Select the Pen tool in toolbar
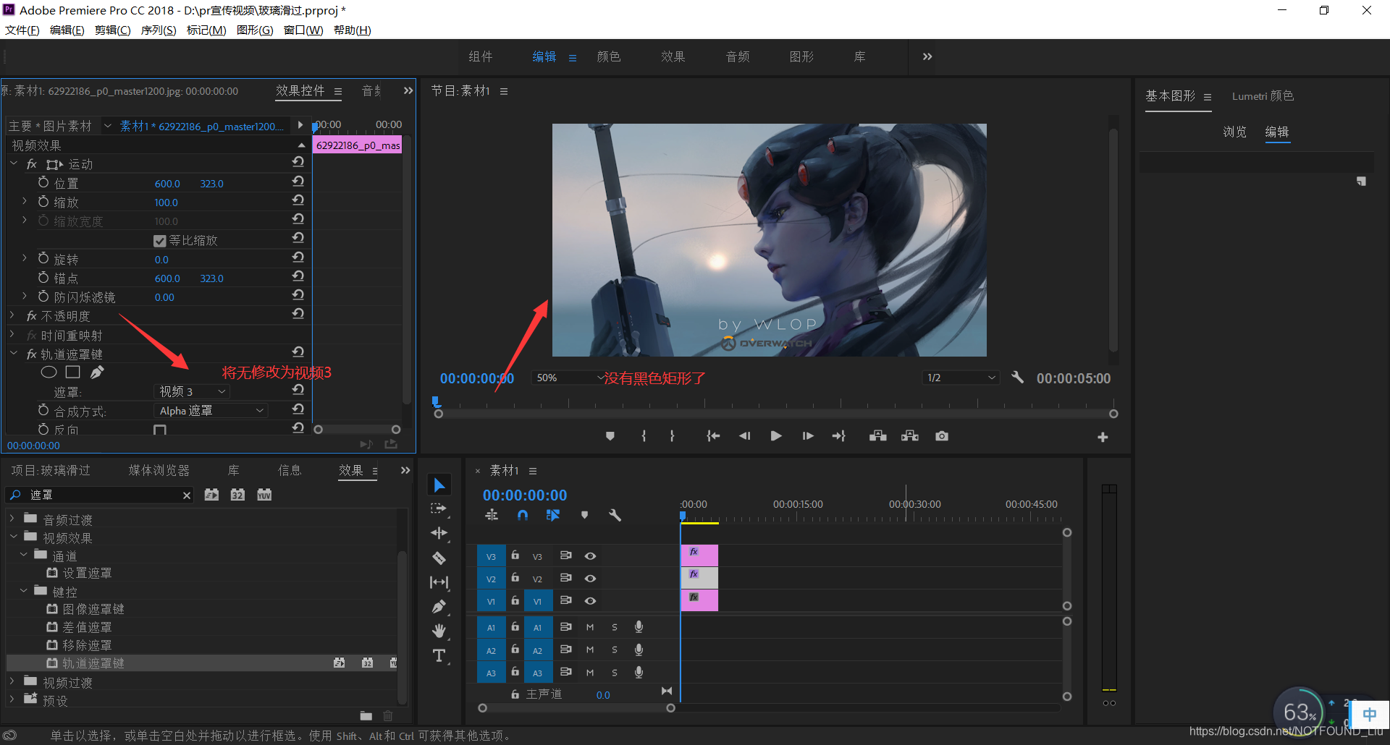Image resolution: width=1390 pixels, height=745 pixels. [439, 607]
